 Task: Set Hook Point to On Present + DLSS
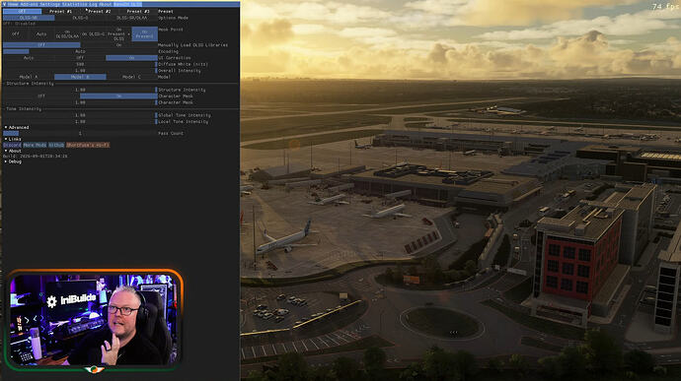point(118,33)
